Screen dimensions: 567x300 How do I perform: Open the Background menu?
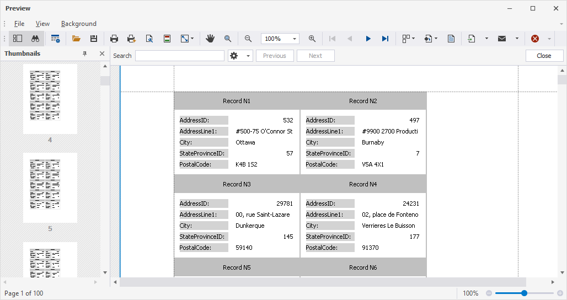tap(79, 24)
